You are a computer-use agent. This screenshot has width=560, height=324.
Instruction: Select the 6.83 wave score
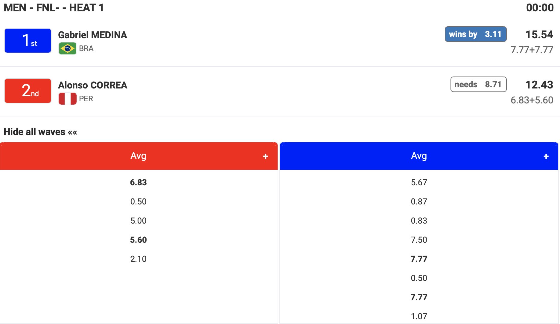pos(138,182)
